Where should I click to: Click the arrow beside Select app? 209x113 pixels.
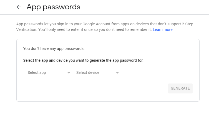(69, 73)
